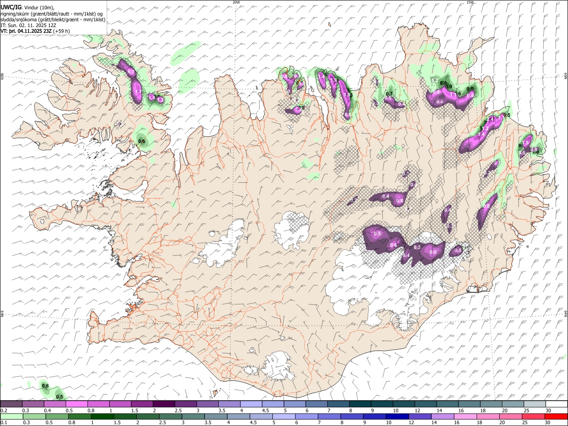Select the dark teal 8 snow legend swatch
Image resolution: width=568 pixels, height=426 pixels.
point(360,404)
